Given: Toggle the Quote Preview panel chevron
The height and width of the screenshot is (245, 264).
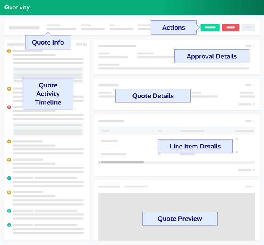Looking at the screenshot, I should (x=254, y=187).
